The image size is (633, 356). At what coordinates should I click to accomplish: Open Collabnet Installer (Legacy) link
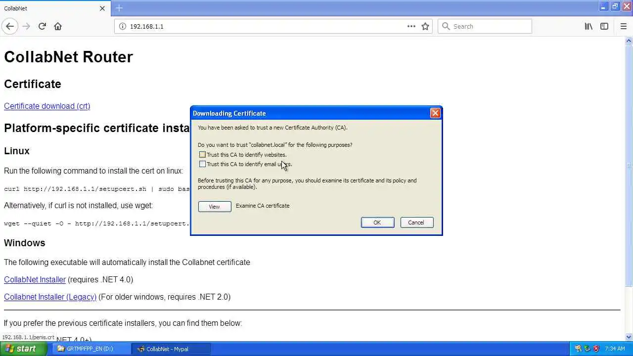(x=50, y=297)
